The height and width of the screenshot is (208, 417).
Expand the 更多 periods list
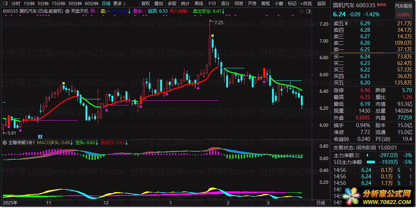coord(119,4)
